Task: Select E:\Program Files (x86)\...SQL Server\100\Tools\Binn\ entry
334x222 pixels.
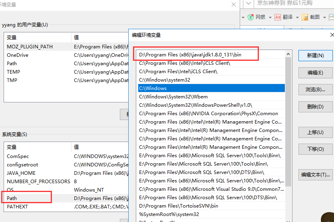Action: click(x=211, y=156)
